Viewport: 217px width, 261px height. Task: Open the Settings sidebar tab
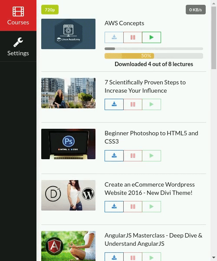(x=18, y=46)
